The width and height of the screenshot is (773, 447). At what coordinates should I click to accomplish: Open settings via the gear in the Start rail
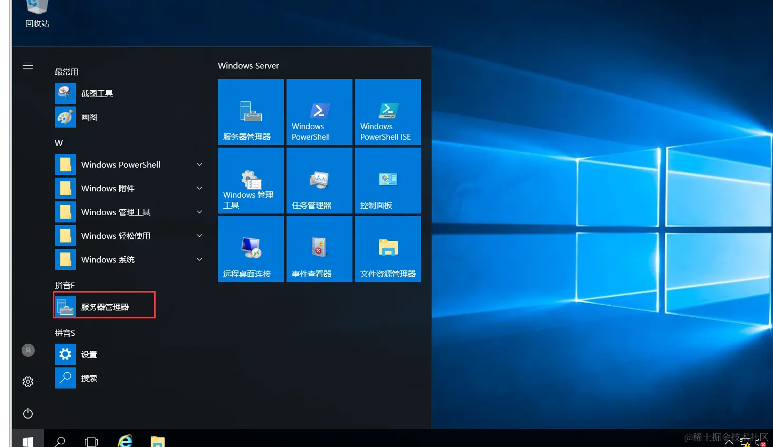click(x=28, y=382)
